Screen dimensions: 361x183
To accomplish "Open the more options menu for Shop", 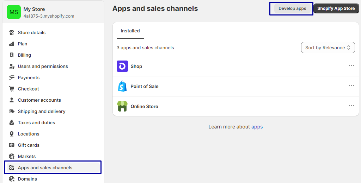I will tap(351, 65).
